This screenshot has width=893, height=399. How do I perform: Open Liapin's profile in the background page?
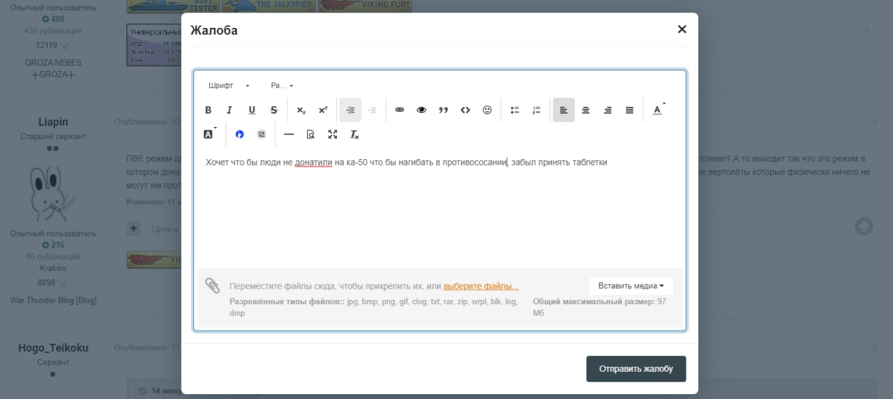(53, 122)
